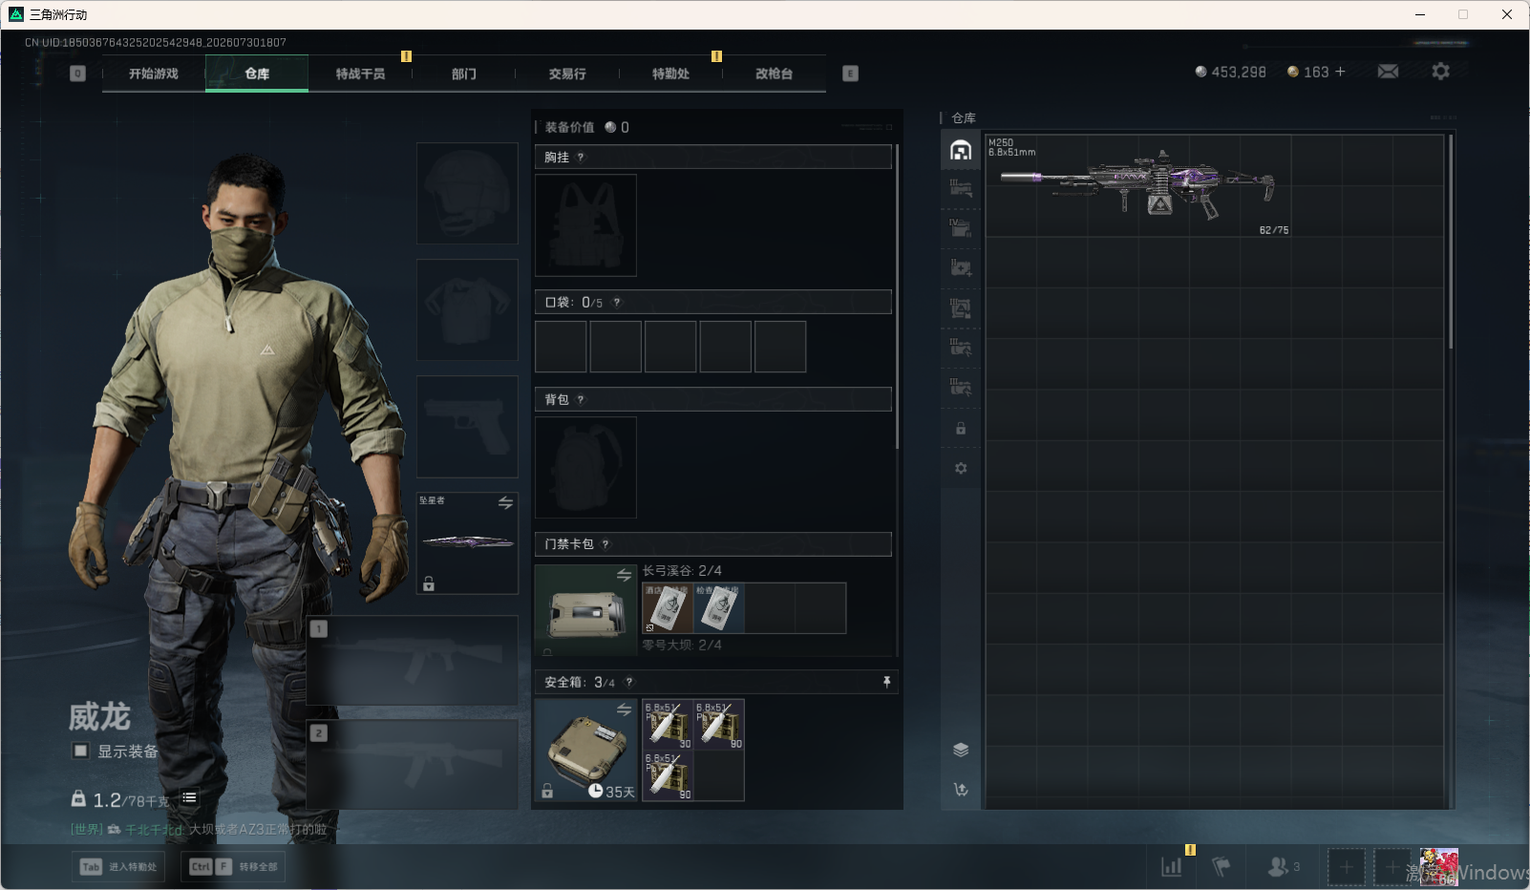Click the empty helmet equipment slot
This screenshot has height=890, width=1530.
click(467, 193)
